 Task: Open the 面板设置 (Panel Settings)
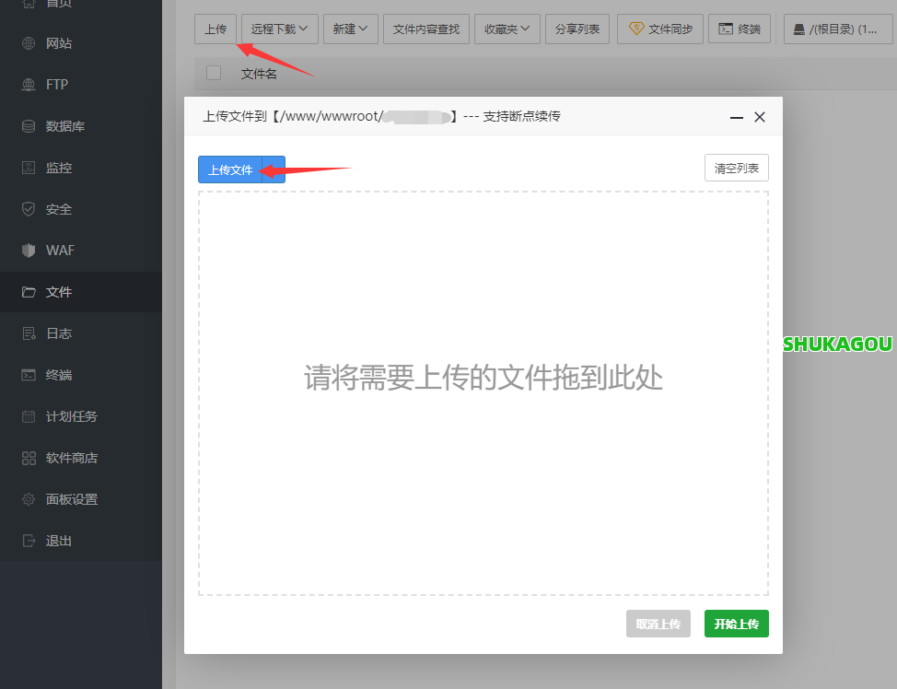click(60, 498)
